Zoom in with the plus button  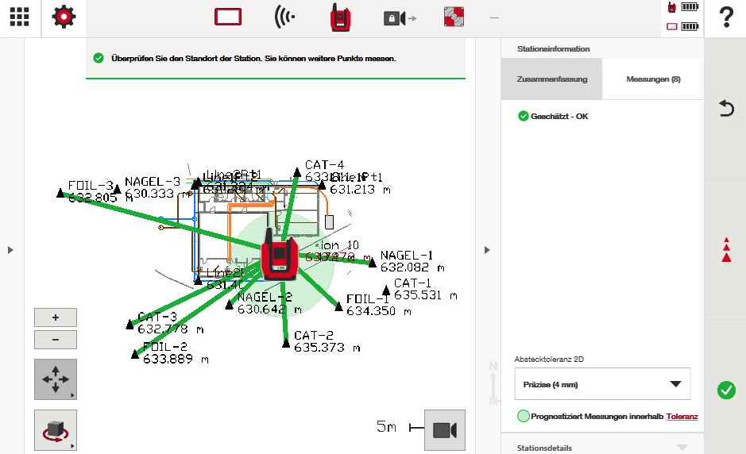point(56,317)
